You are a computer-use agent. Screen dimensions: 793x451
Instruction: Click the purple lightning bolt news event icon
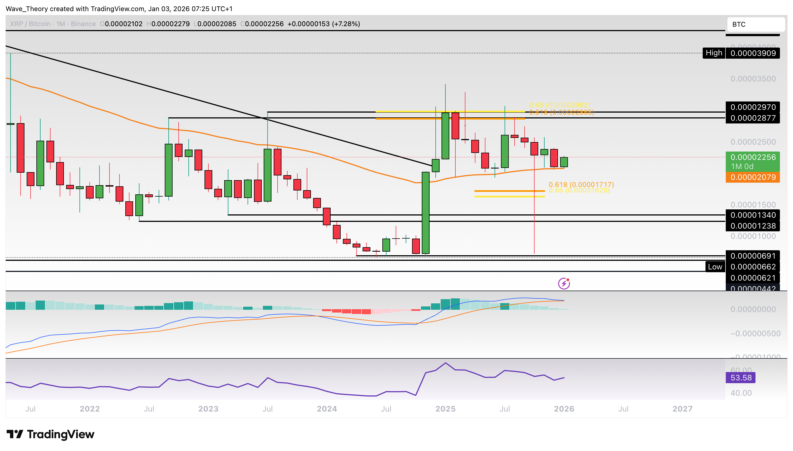coord(564,283)
